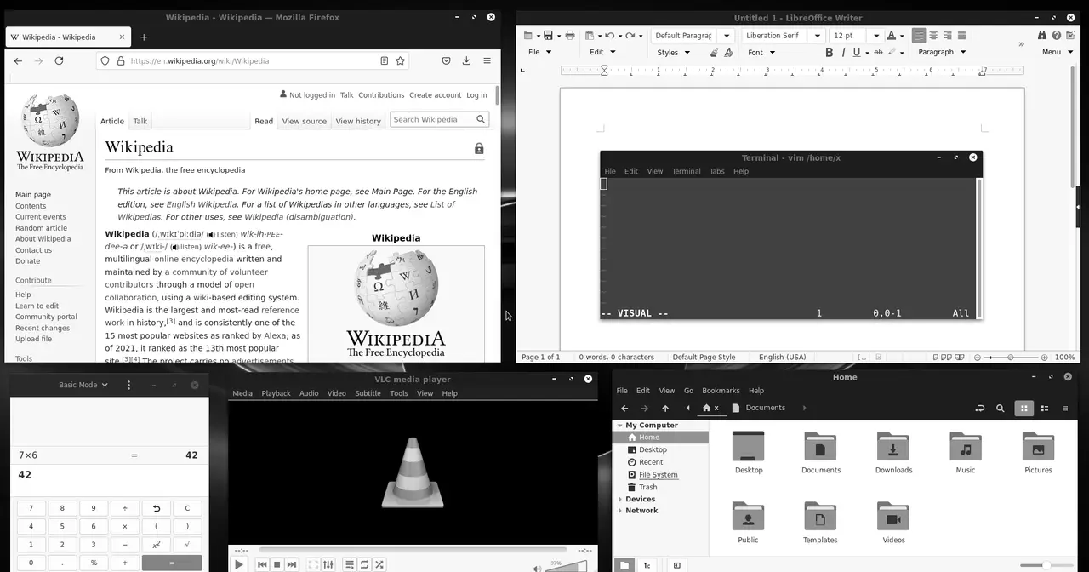Viewport: 1089px width, 572px height.
Task: Click the Wikipedia search magnifier icon
Action: coord(481,120)
